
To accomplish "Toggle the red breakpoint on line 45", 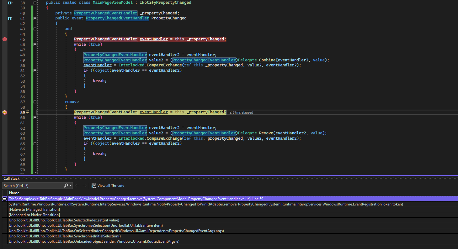I will 4,39.
